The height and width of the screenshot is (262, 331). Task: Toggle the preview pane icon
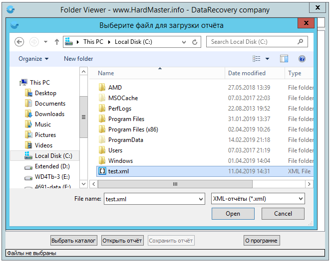[284, 59]
